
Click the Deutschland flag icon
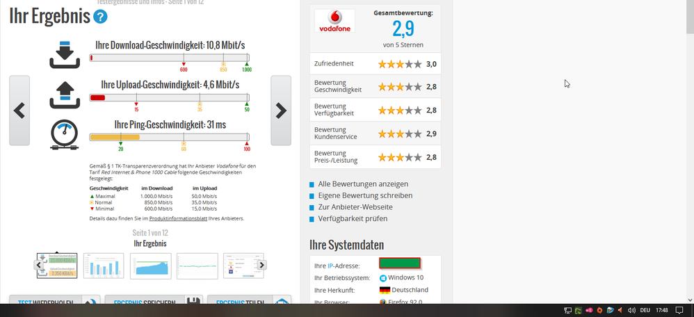(x=385, y=290)
